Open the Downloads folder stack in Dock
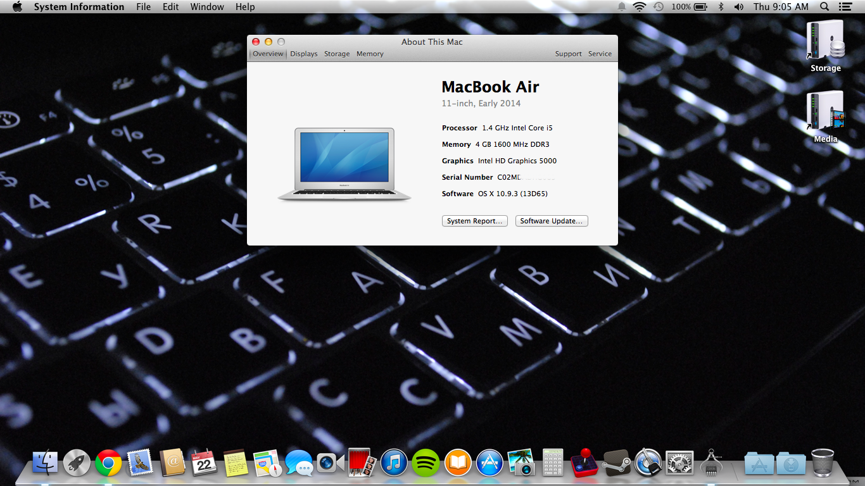 click(x=791, y=463)
